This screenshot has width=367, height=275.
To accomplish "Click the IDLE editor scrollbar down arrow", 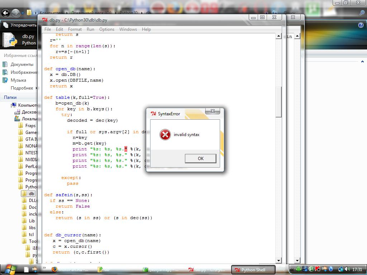I will [278, 260].
